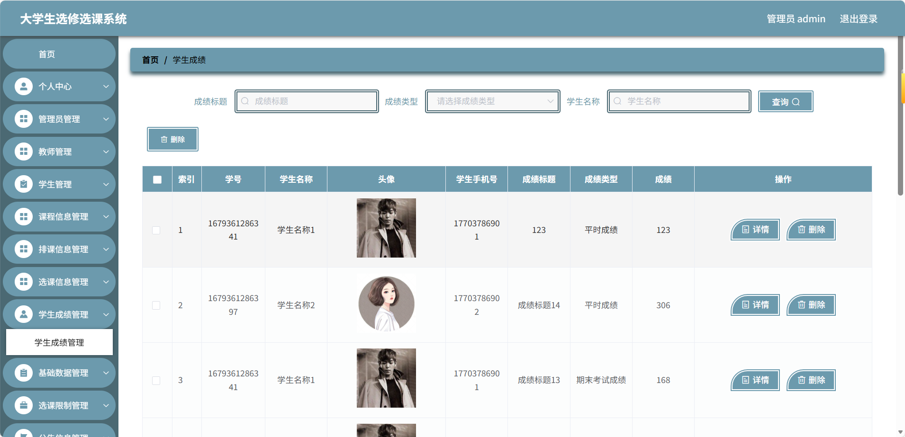Viewport: 905px width, 437px height.
Task: Click the 删除 trash icon in row 1
Action: tap(802, 230)
